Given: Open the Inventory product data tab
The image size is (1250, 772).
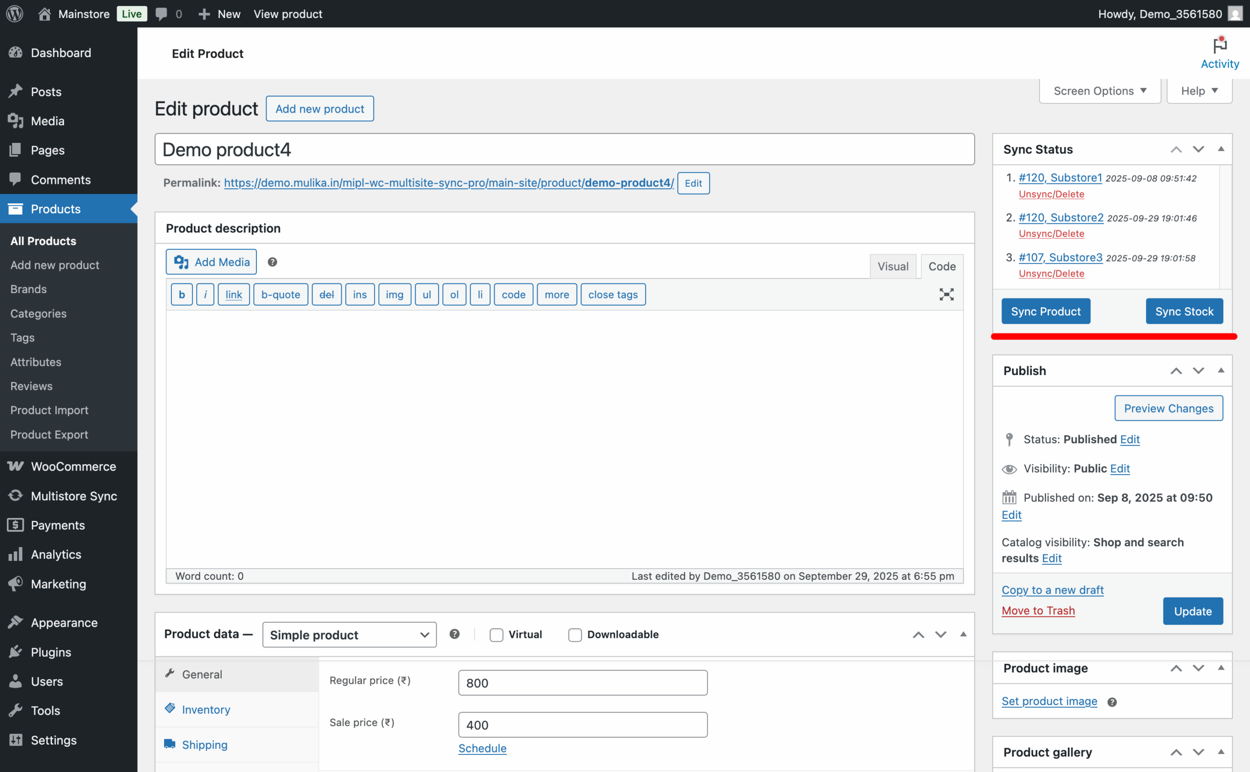Looking at the screenshot, I should [x=206, y=709].
